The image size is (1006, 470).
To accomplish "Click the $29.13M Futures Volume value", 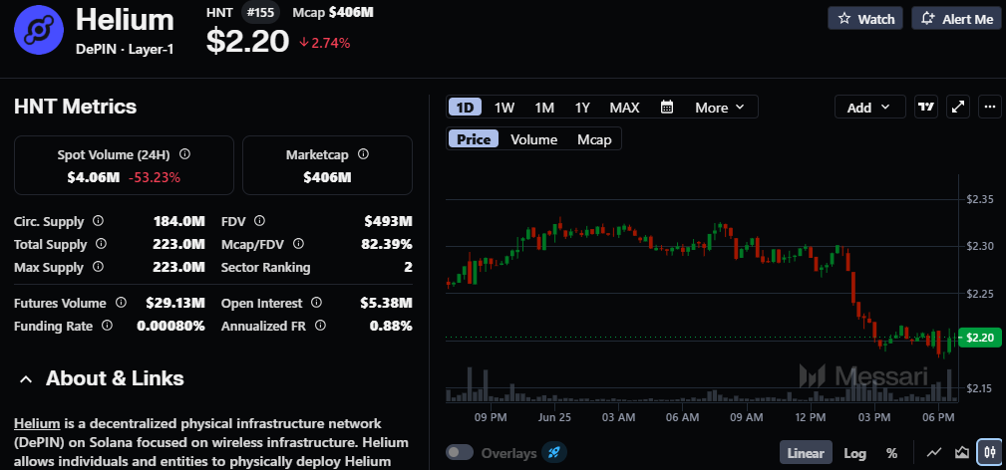I will tap(175, 303).
